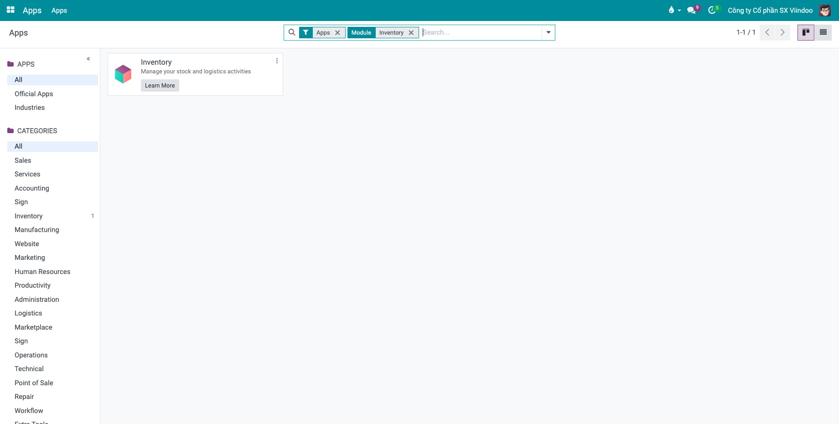839x424 pixels.
Task: Switch to kanban view
Action: pyautogui.click(x=806, y=32)
